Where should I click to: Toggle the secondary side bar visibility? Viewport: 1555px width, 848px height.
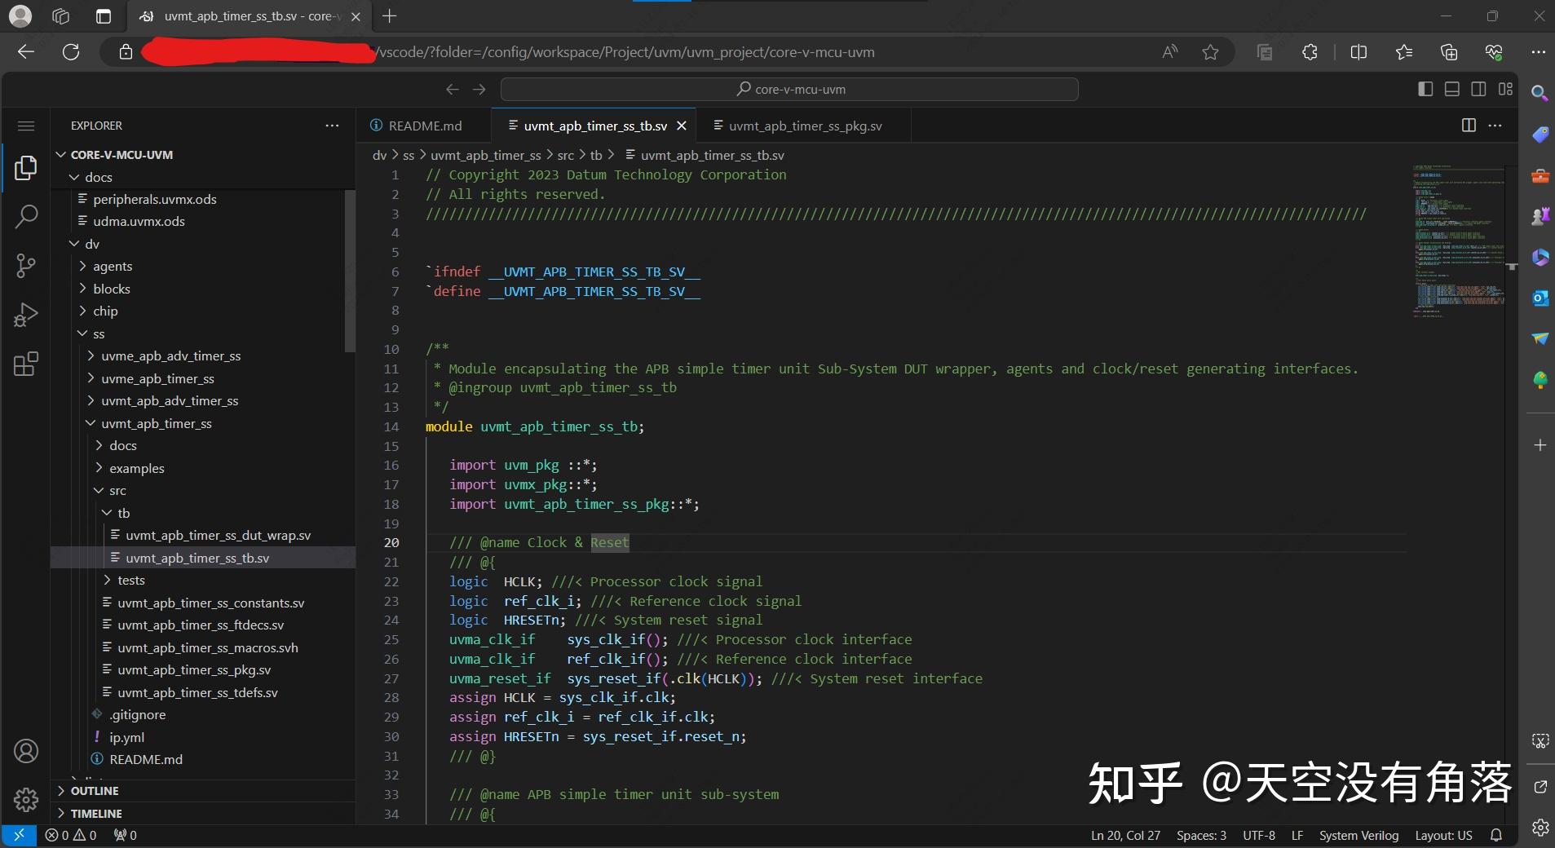[x=1478, y=89]
